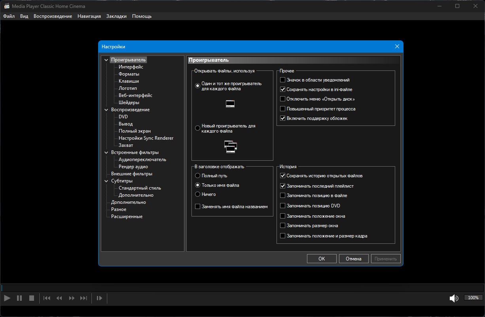Click the Stop playback icon
The height and width of the screenshot is (317, 485).
32,298
